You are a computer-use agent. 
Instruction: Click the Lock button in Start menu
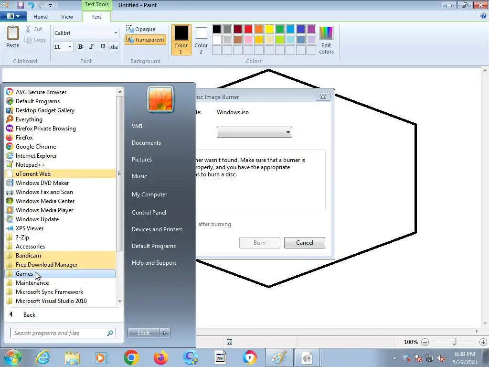(143, 333)
